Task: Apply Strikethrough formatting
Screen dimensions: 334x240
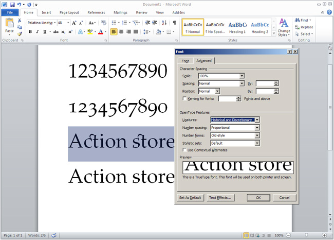Action: (x=56, y=32)
